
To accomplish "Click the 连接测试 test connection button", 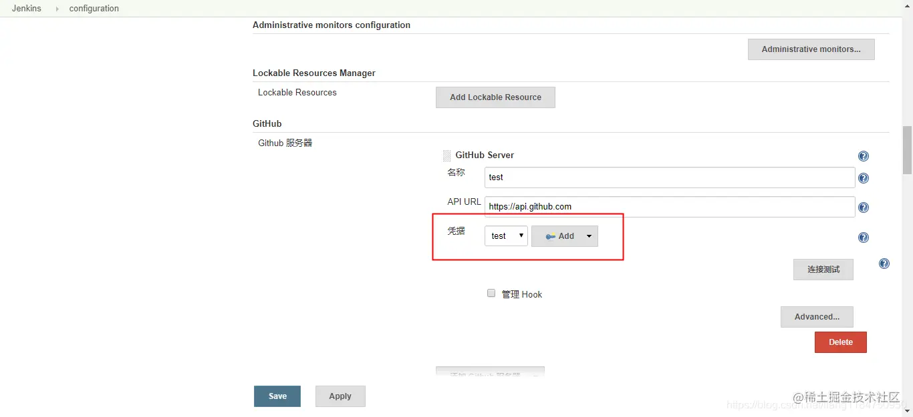I will tap(823, 270).
